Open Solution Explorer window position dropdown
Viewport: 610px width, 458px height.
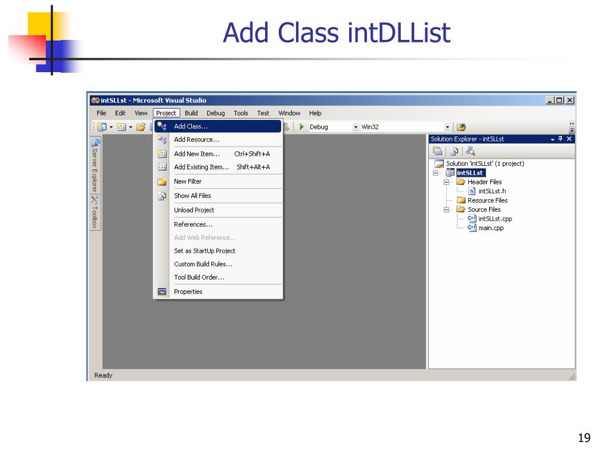tap(552, 139)
